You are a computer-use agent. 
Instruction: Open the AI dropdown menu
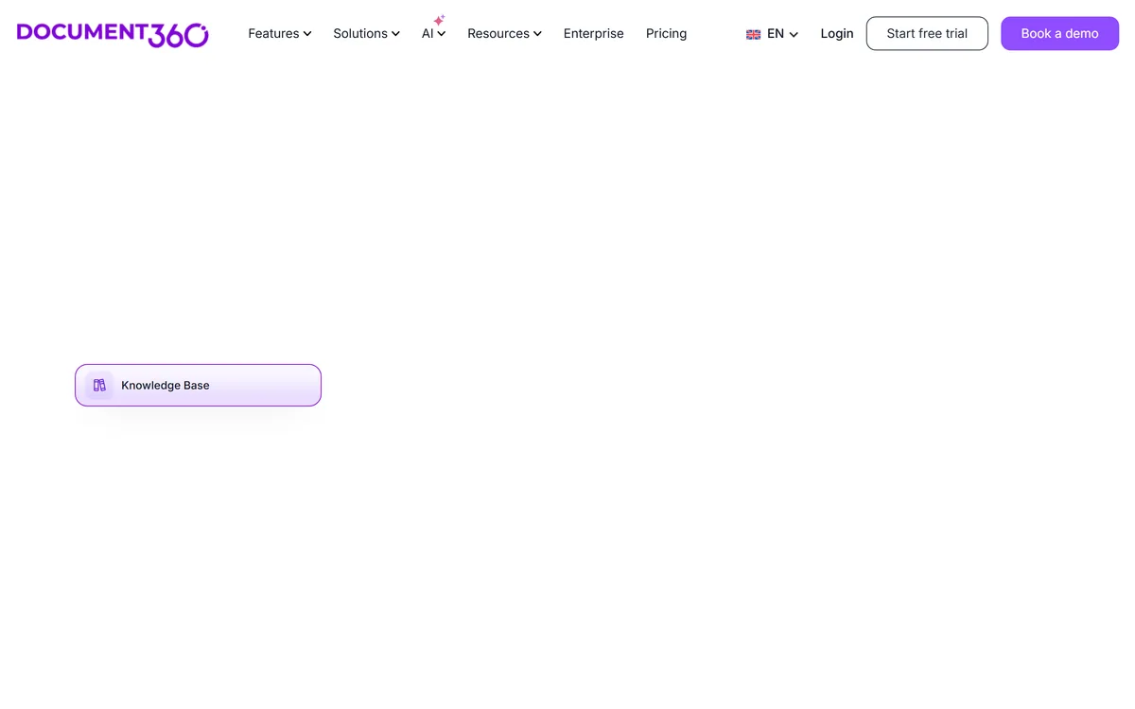433,33
